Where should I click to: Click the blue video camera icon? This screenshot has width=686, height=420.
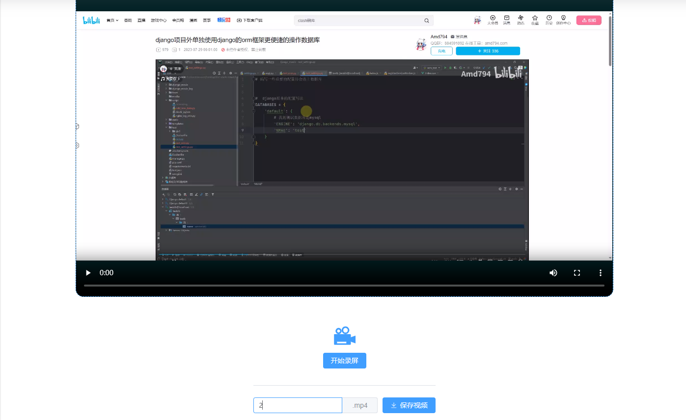[x=345, y=336]
